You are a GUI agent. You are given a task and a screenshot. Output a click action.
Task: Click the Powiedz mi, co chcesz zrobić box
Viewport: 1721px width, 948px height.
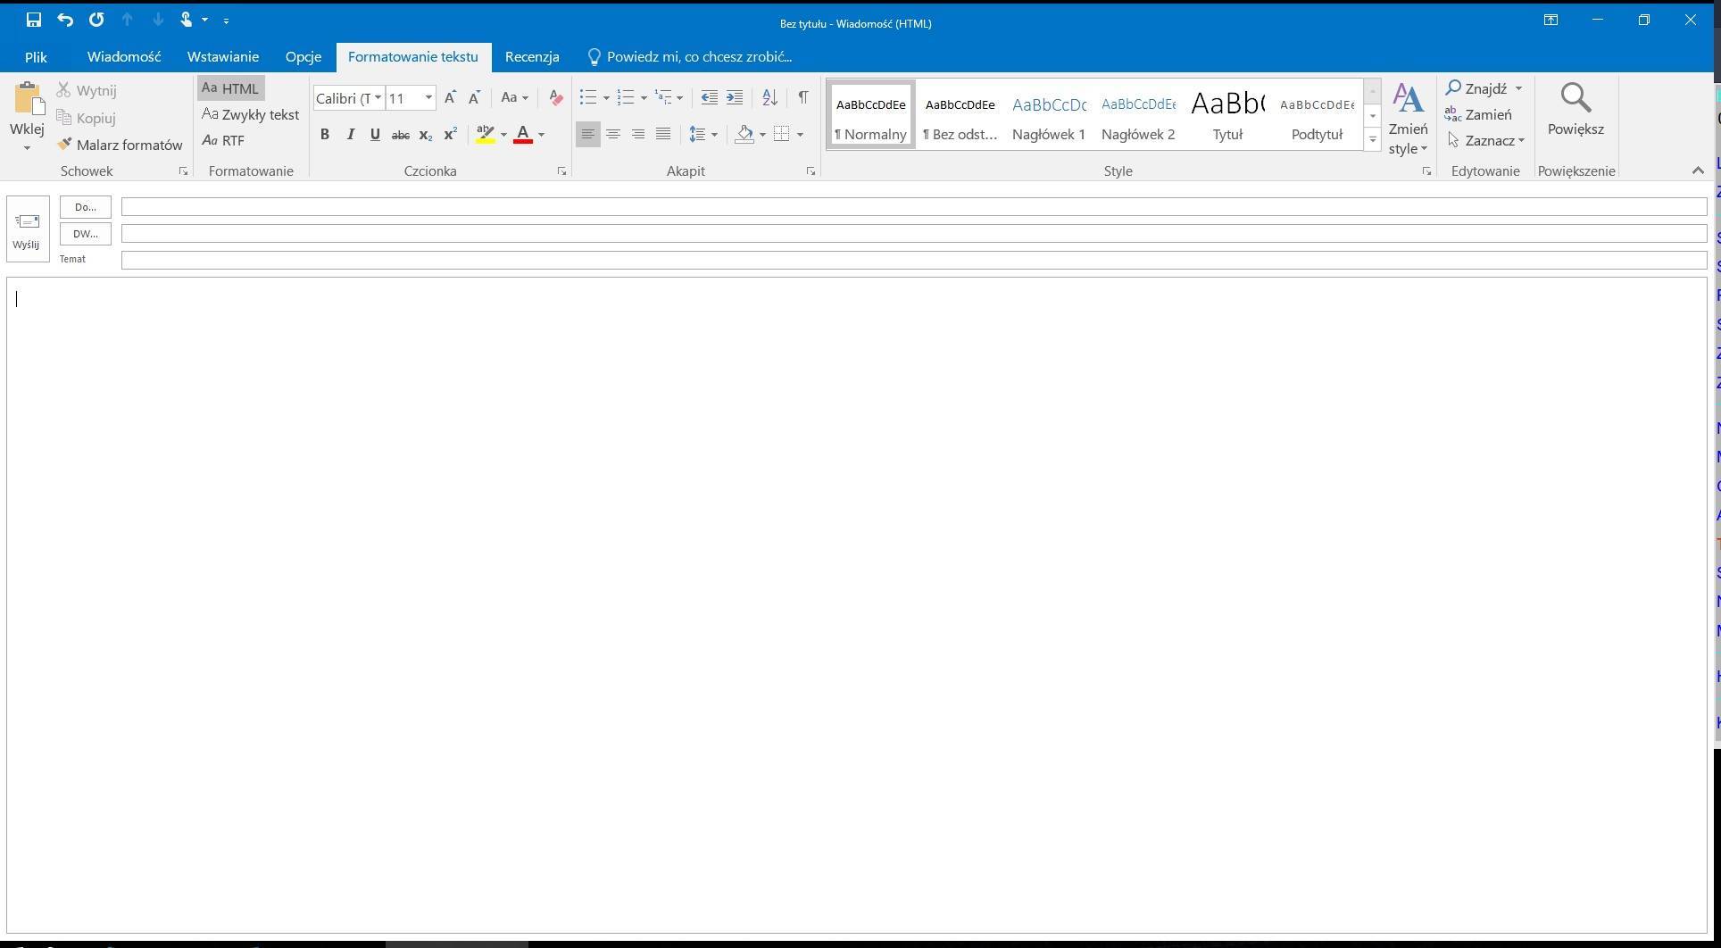coord(689,57)
